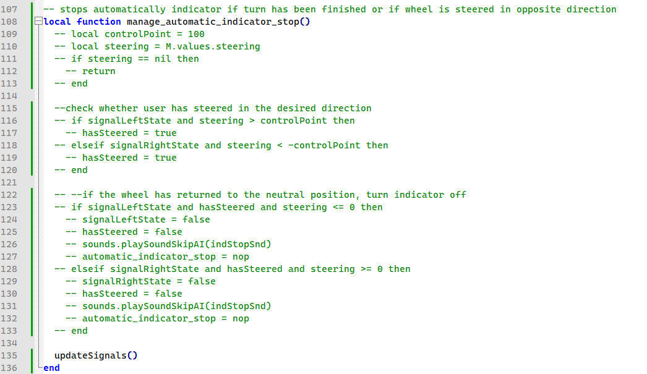Viewport: 647px width, 374px height.
Task: Click the 'wheel has returned to neutral' comment
Action: (260, 195)
